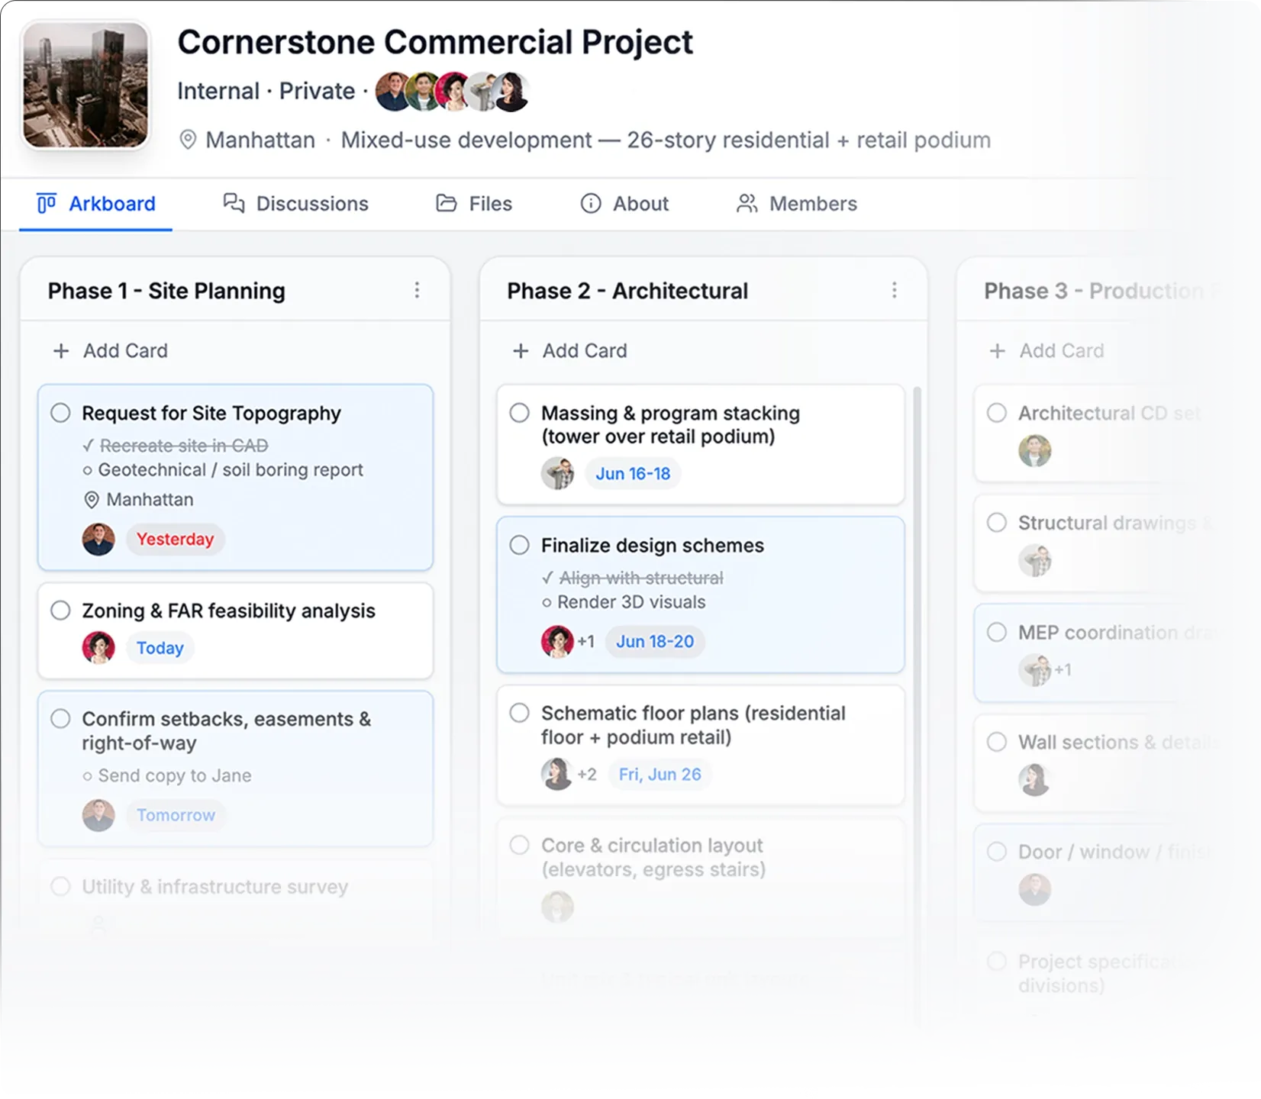Viewport: 1261px width, 1099px height.
Task: Mark MEP coordination card complete
Action: (x=997, y=632)
